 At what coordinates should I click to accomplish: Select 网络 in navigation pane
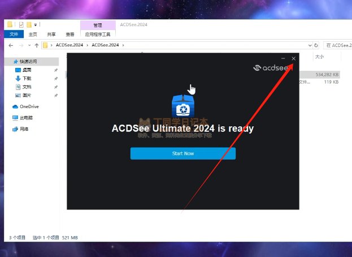[x=24, y=129]
